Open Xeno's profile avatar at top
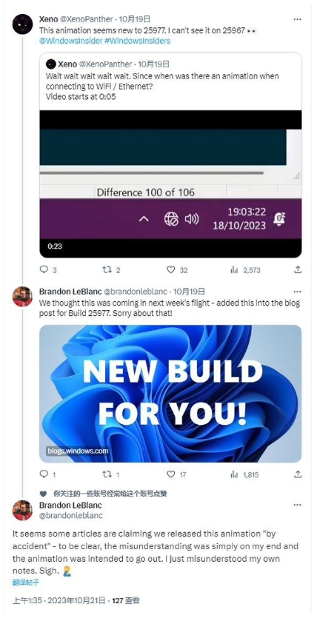This screenshot has width=317, height=618. coord(22,24)
